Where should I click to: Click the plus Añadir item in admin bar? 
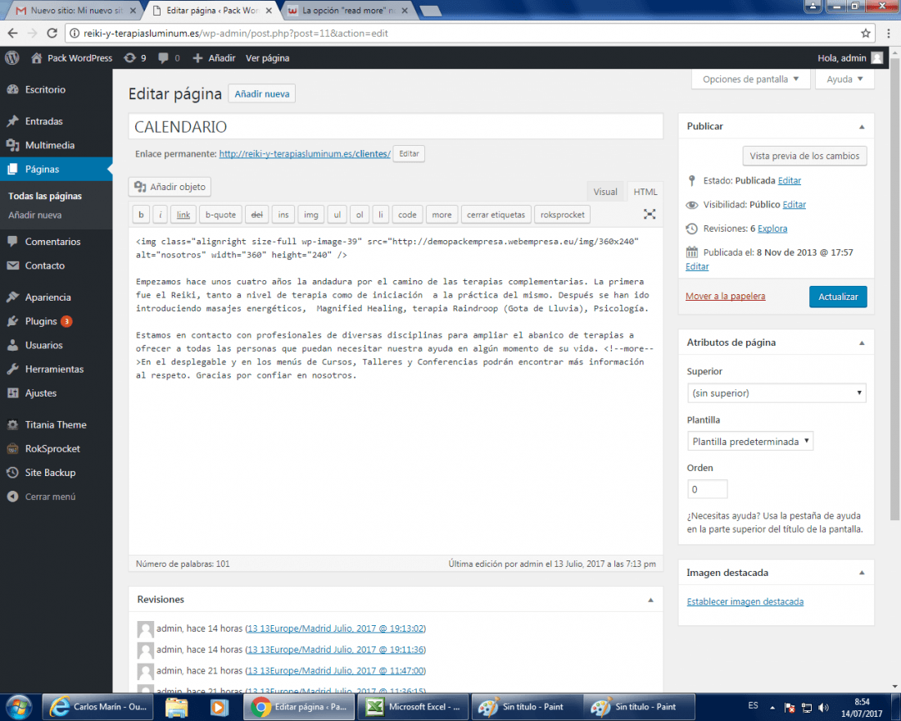[x=214, y=58]
